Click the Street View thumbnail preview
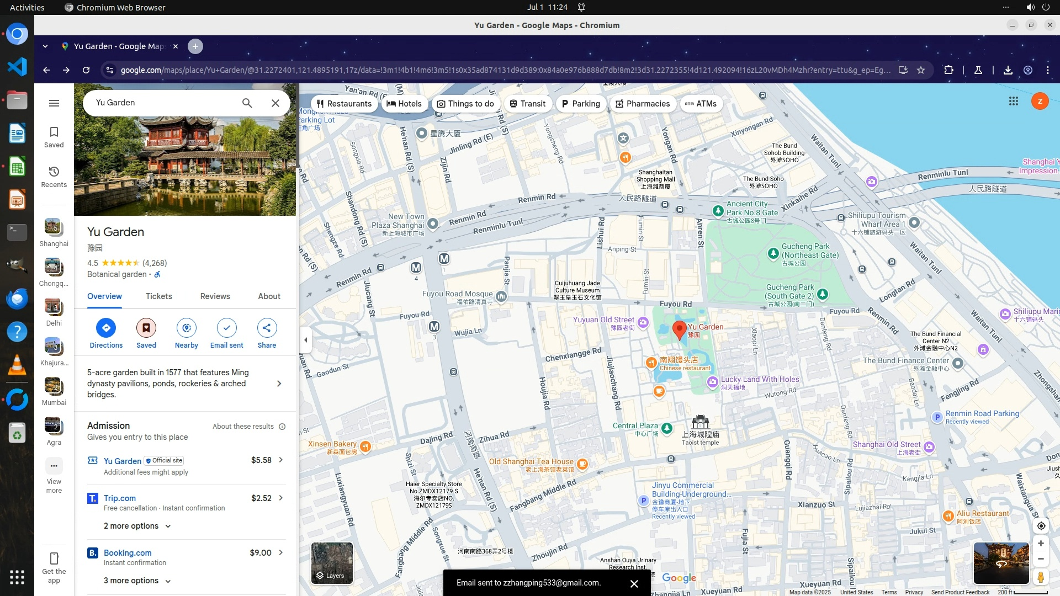Viewport: 1060px width, 596px height. pyautogui.click(x=1001, y=563)
